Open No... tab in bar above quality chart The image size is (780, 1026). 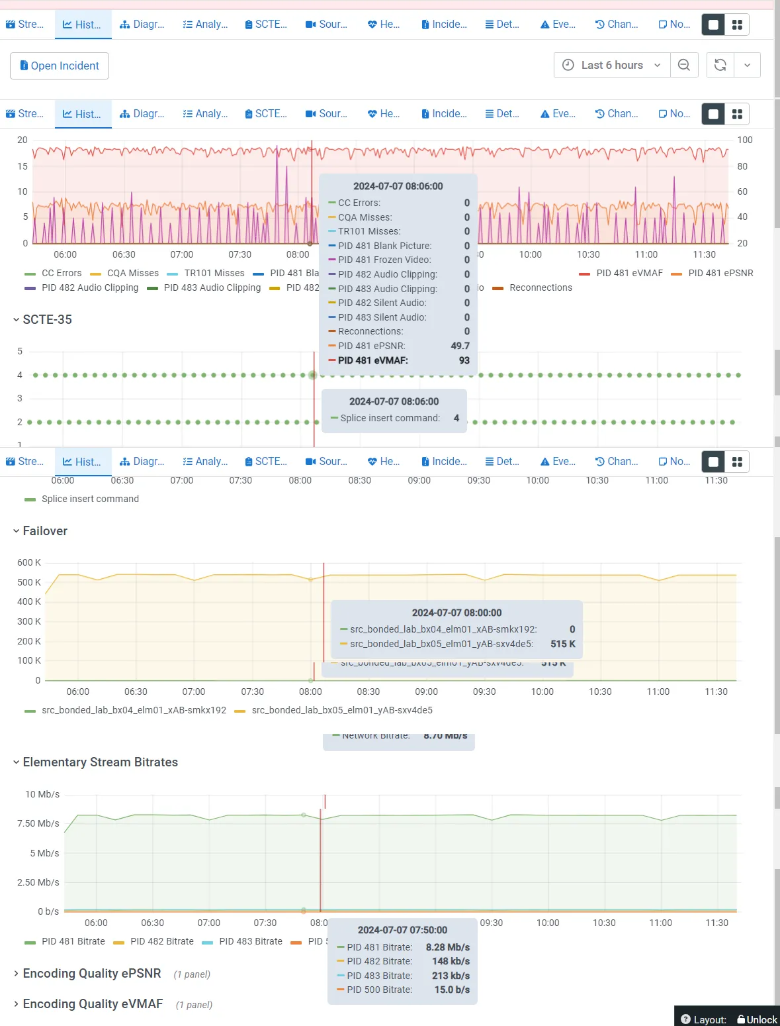pos(674,114)
